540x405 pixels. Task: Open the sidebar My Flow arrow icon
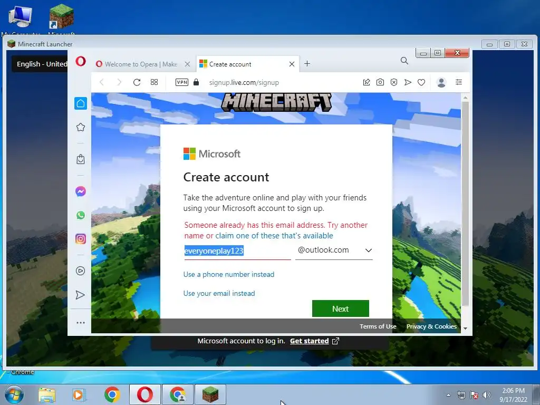[x=80, y=295]
